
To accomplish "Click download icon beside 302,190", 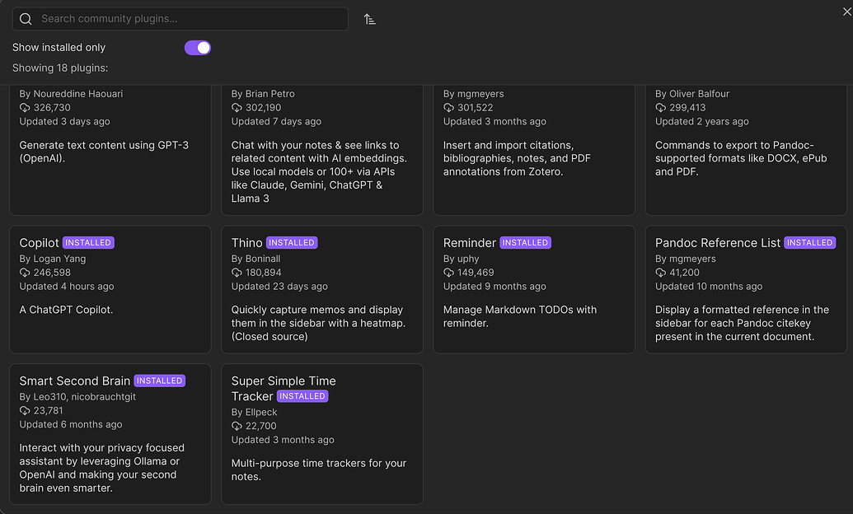I will pyautogui.click(x=237, y=108).
